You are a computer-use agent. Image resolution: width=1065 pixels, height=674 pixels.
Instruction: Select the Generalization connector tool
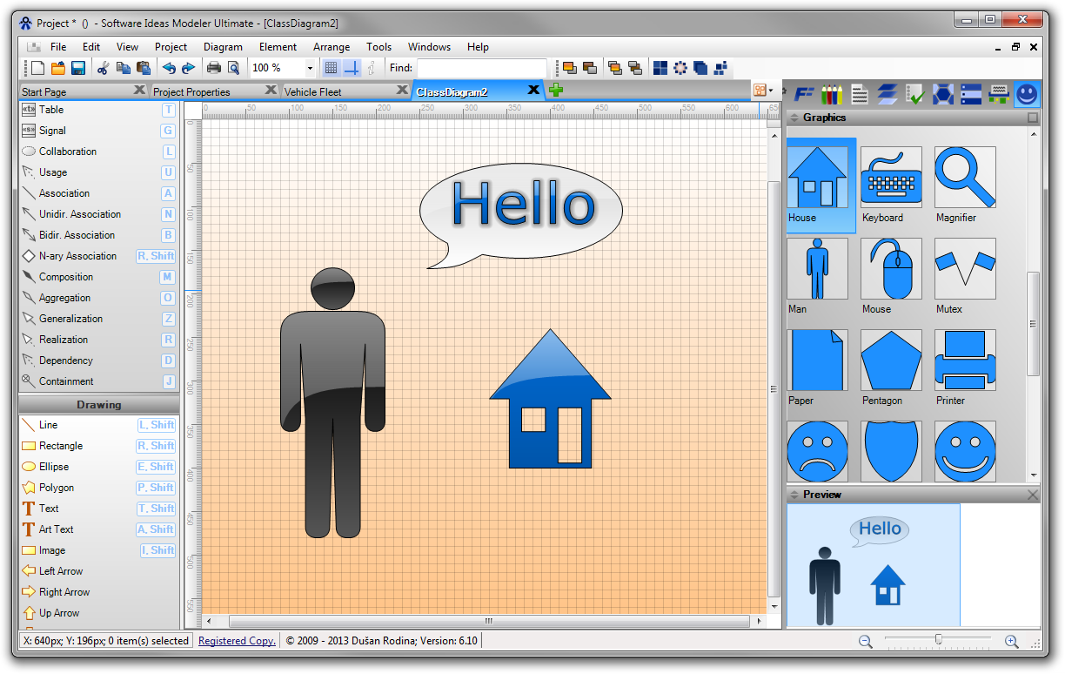click(x=97, y=319)
